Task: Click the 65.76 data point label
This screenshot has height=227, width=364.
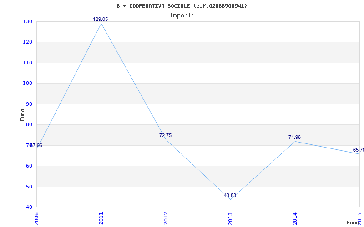Action: pos(359,150)
